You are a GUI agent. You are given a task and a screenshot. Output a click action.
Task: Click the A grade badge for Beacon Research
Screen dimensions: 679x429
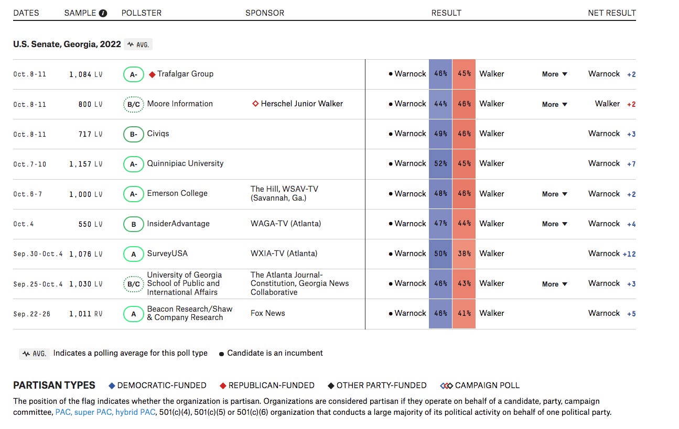point(134,314)
